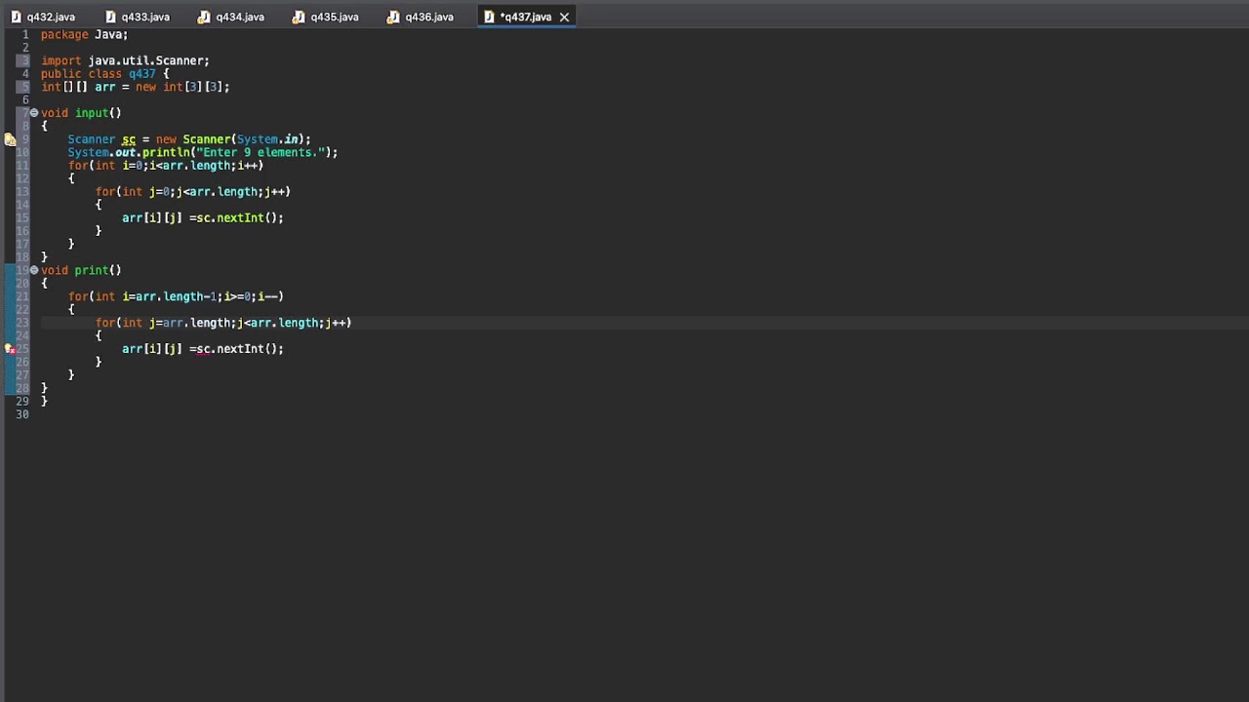Click line number 1 in the gutter
The width and height of the screenshot is (1249, 702).
[25, 34]
